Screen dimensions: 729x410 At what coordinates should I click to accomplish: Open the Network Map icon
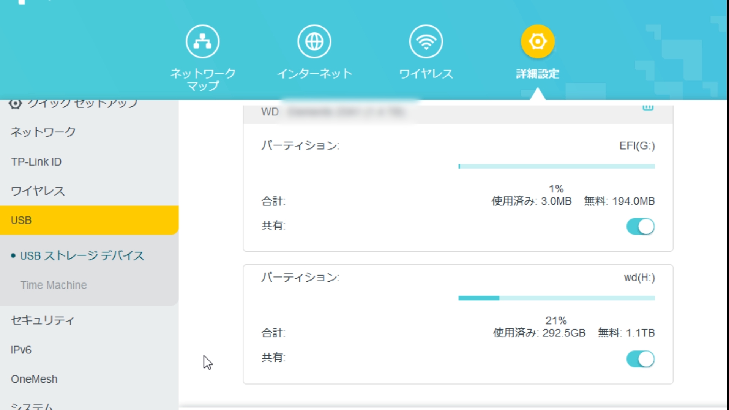[x=202, y=41]
